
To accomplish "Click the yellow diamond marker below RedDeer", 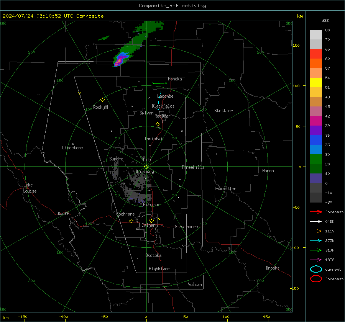I will pyautogui.click(x=158, y=124).
